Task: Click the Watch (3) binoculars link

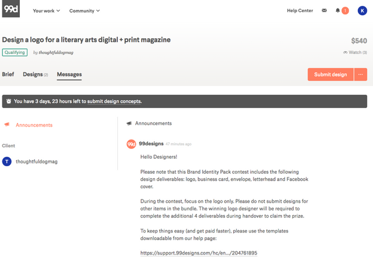Action: point(355,52)
